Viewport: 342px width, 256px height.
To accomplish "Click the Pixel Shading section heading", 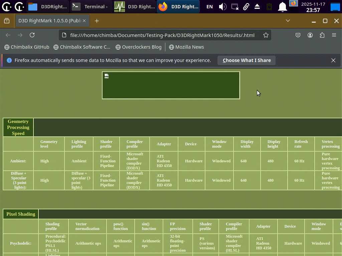I will [x=21, y=214].
